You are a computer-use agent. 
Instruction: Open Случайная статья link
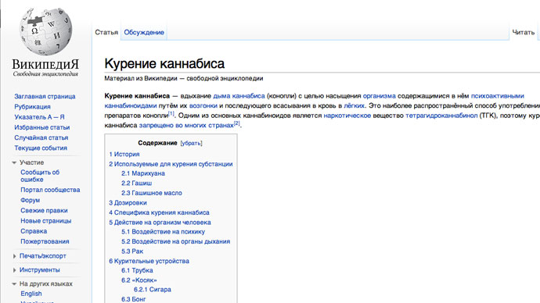pos(41,137)
